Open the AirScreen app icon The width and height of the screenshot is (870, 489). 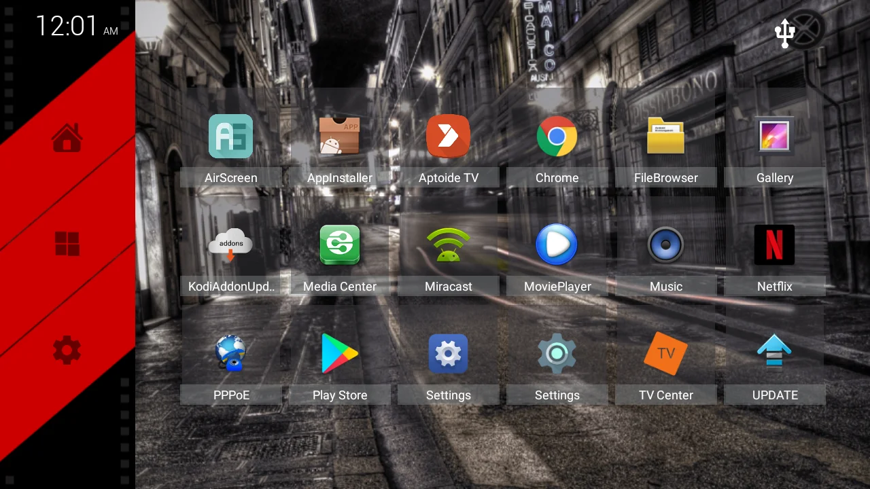pos(230,136)
